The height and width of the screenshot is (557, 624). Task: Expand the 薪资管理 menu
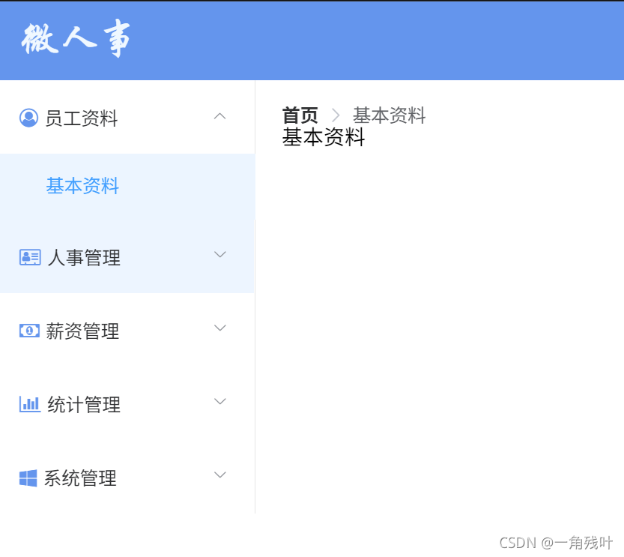pyautogui.click(x=219, y=328)
